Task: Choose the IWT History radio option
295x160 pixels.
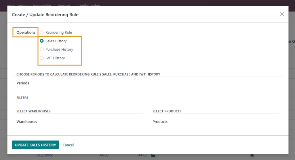Action: (41, 58)
